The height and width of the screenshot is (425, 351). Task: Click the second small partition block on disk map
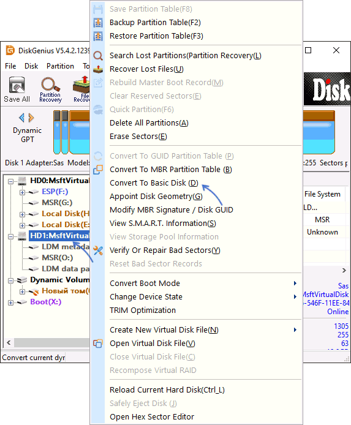[65, 132]
